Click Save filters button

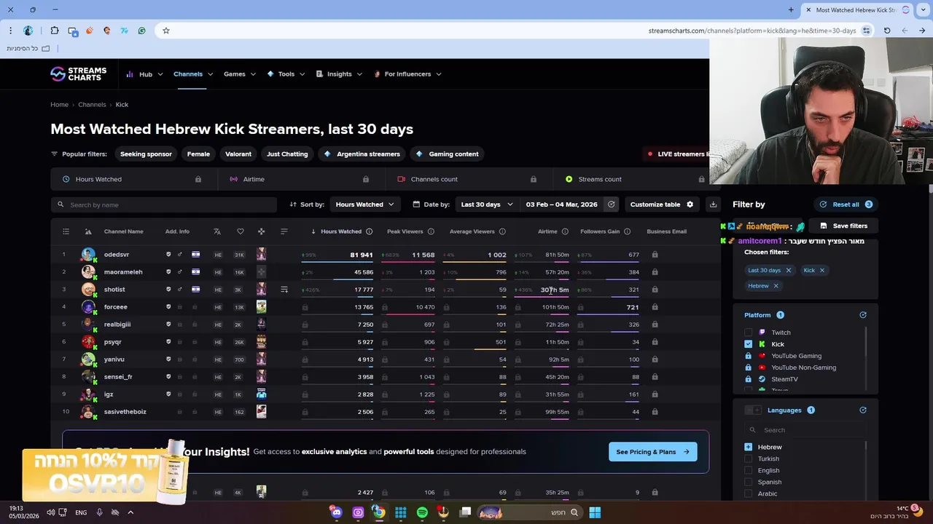coord(843,226)
